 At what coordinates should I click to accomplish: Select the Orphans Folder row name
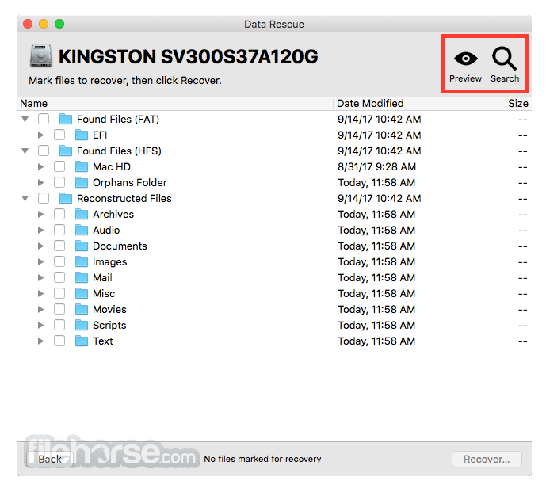point(129,182)
